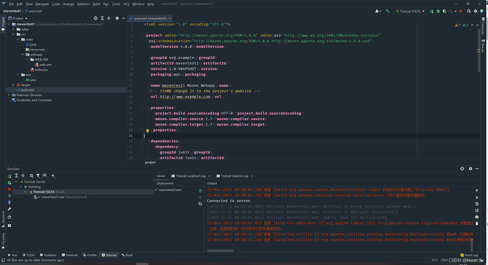Rerun Tomcat from the top toolbar

[x=432, y=11]
